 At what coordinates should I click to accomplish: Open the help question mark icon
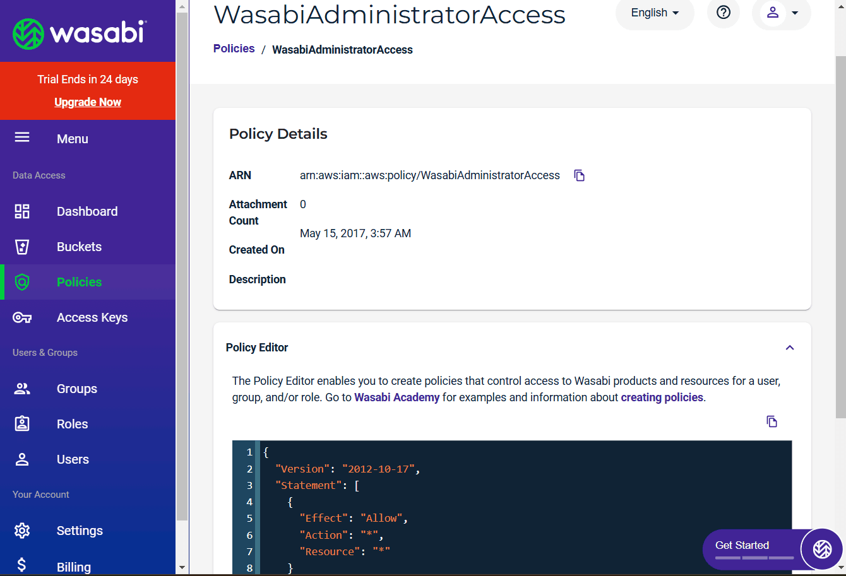(x=724, y=13)
